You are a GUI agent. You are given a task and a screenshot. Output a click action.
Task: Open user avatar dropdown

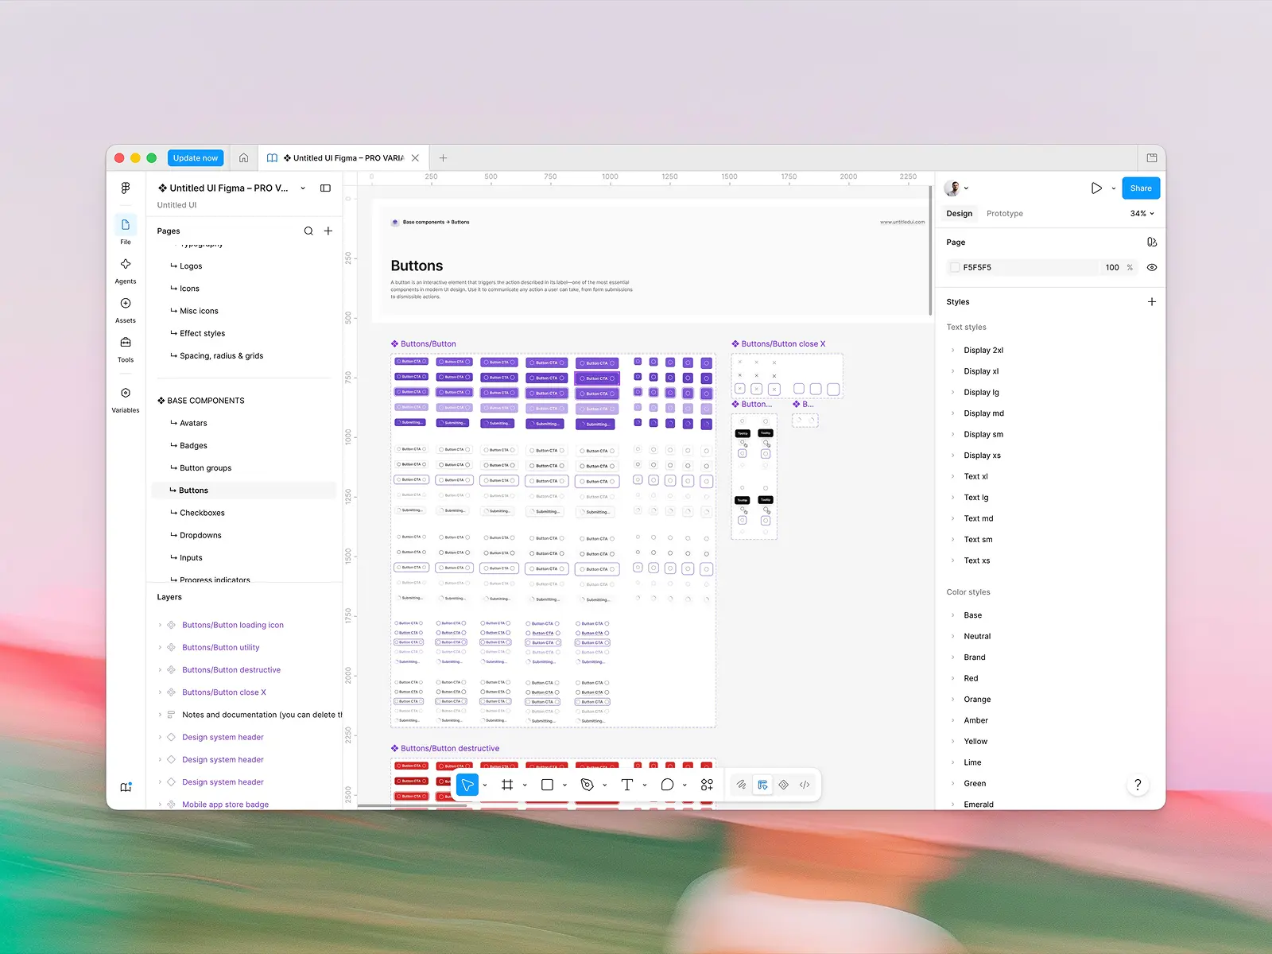956,188
